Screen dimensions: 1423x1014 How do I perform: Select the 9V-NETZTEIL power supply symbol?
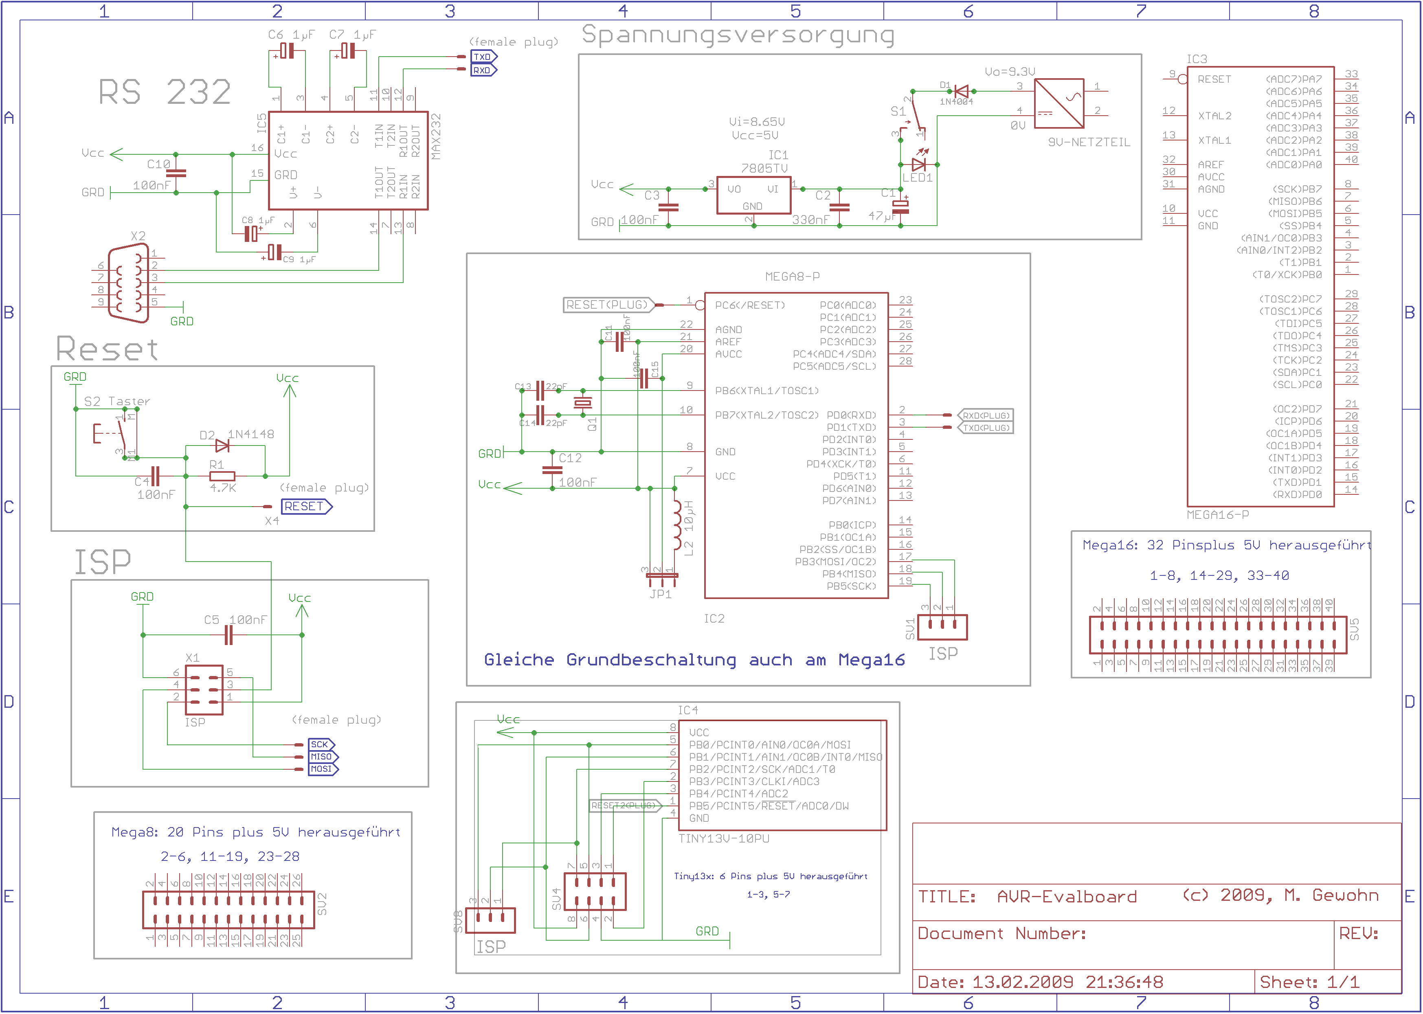tap(1059, 104)
